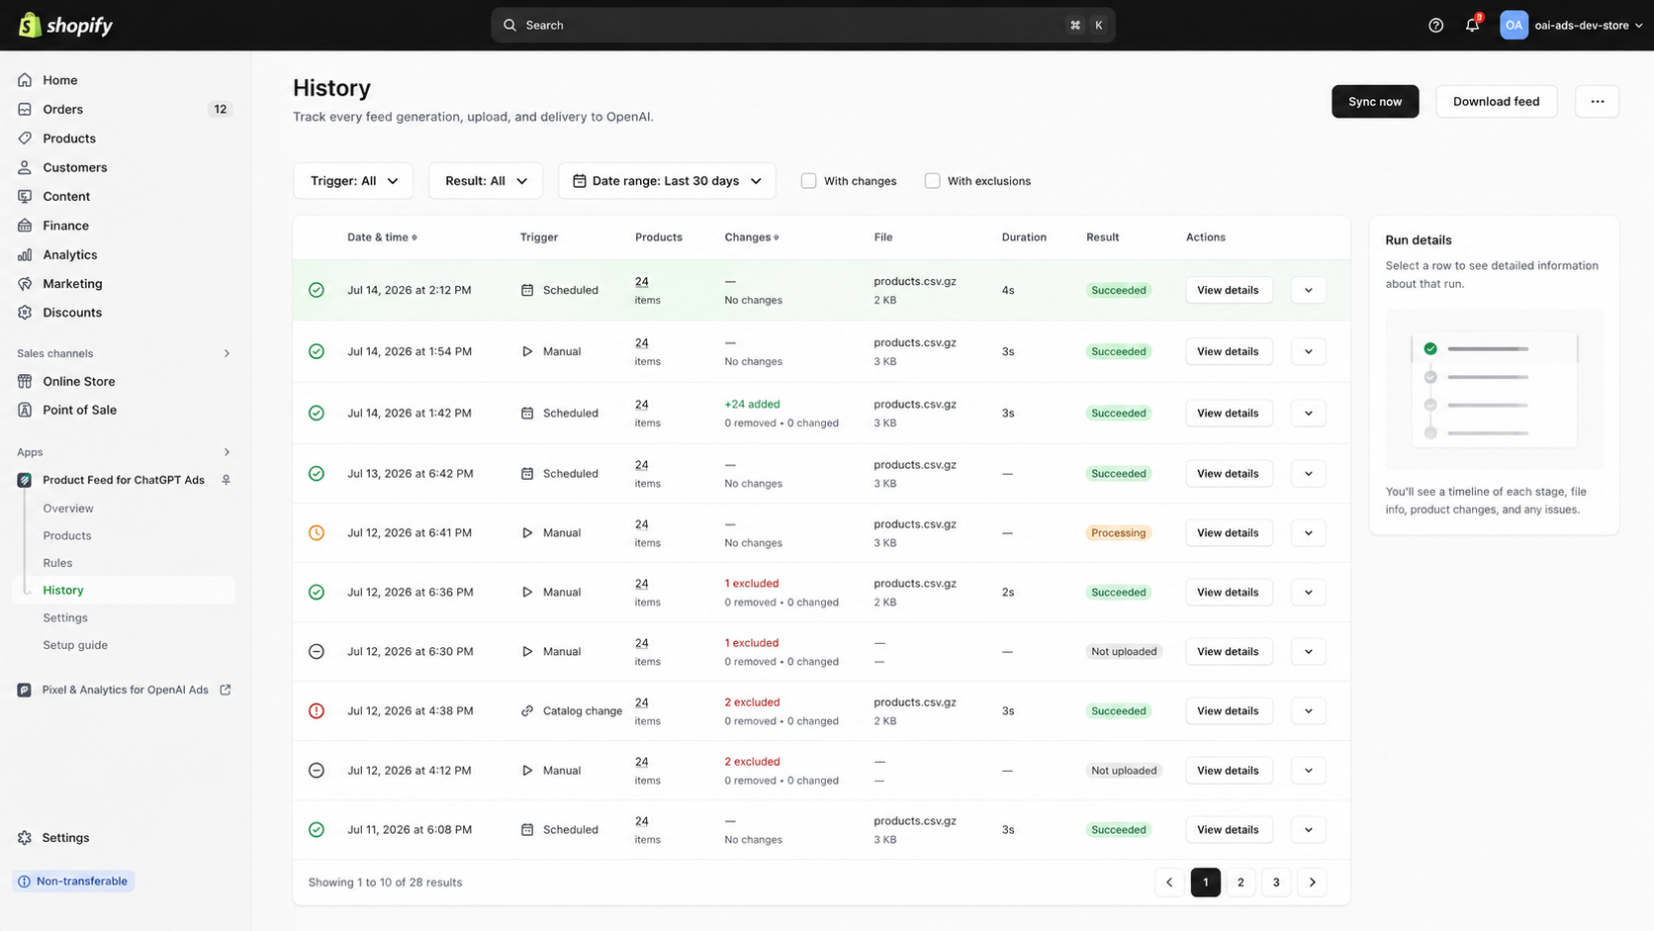Click the Finance bank icon
Viewport: 1654px width, 931px height.
(x=25, y=226)
